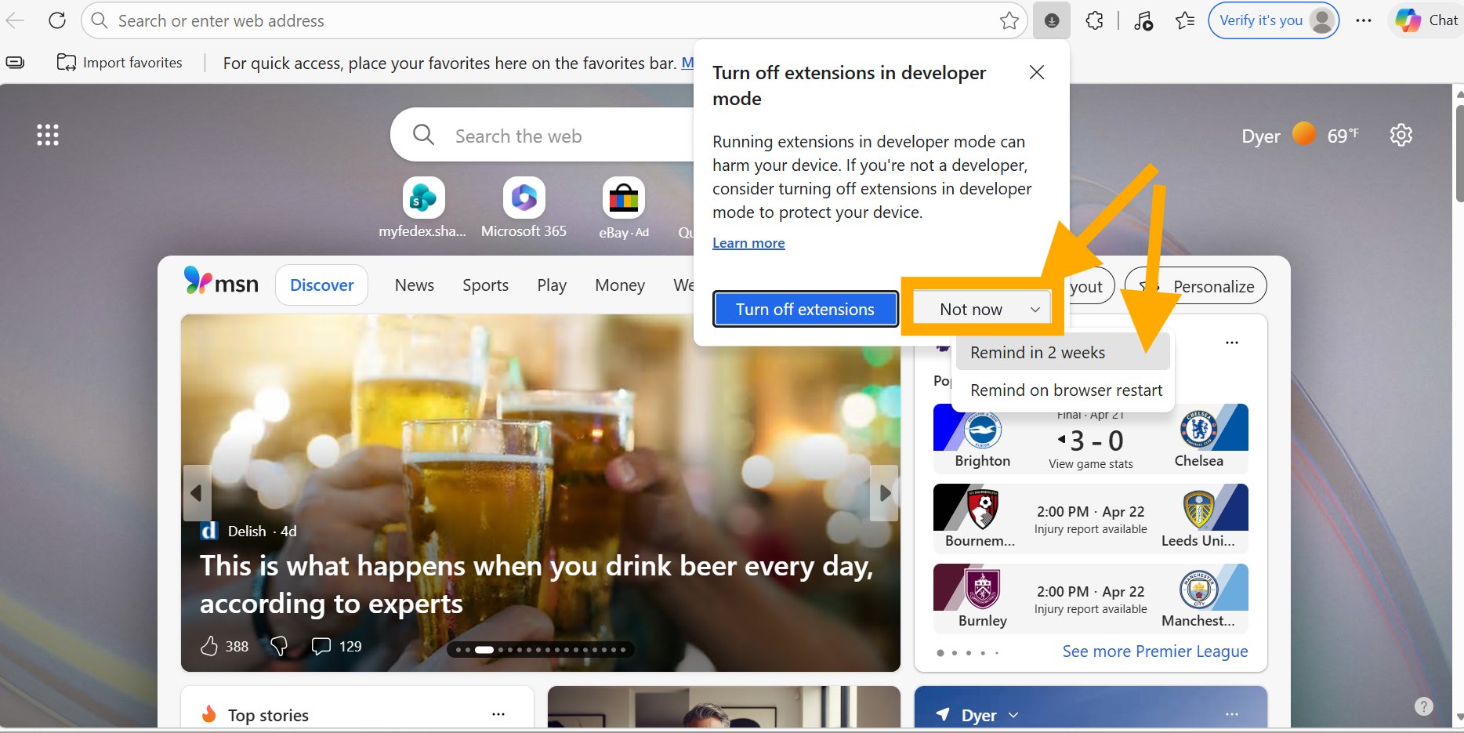Click the Brighton team logo
The image size is (1464, 733).
(983, 430)
